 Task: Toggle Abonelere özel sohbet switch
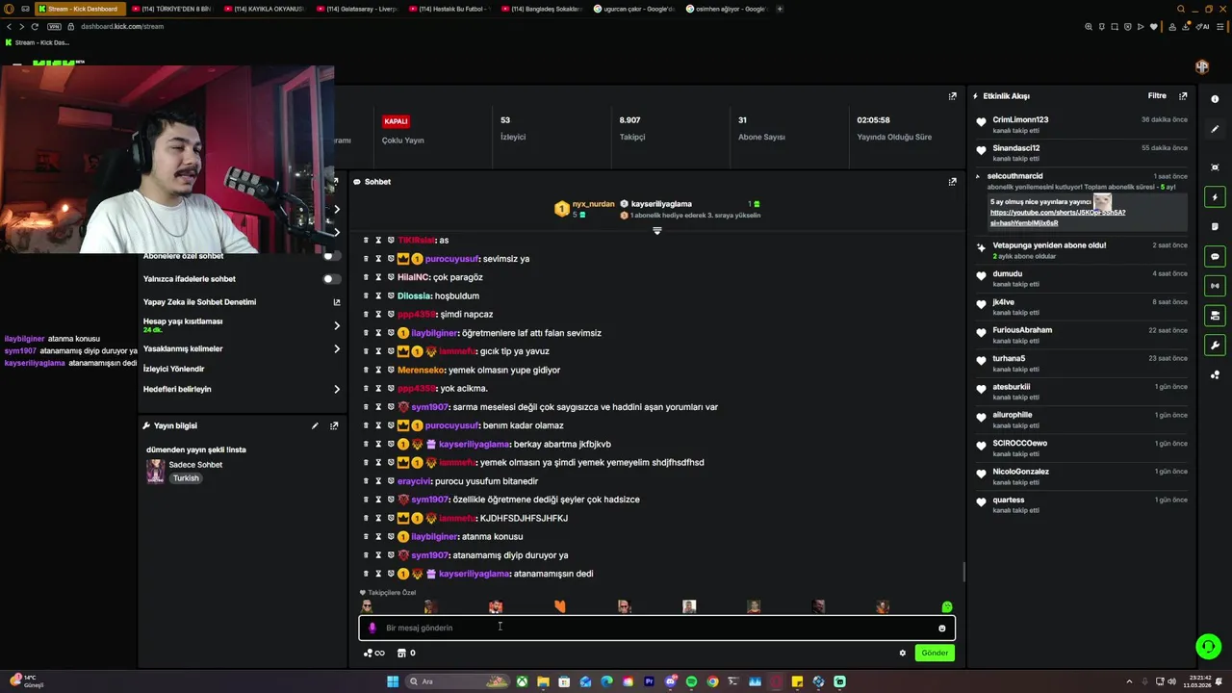pyautogui.click(x=330, y=256)
